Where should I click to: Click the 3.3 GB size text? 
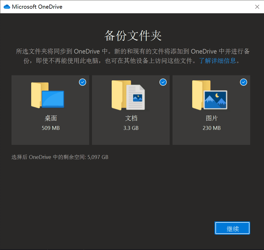click(x=131, y=128)
